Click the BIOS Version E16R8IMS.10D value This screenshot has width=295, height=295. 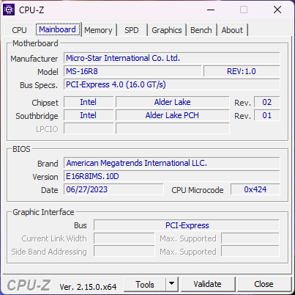[172, 176]
